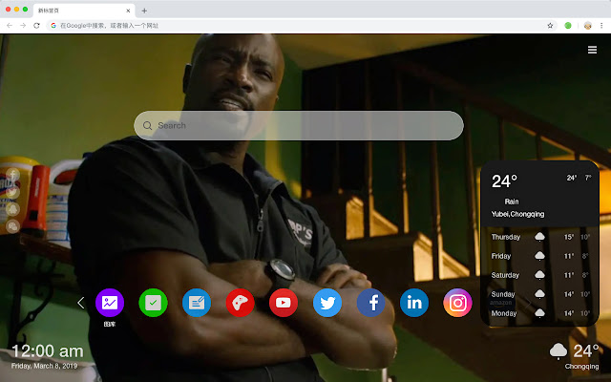Open the purple gallery shortcut icon
This screenshot has height=382, width=611.
click(x=110, y=303)
